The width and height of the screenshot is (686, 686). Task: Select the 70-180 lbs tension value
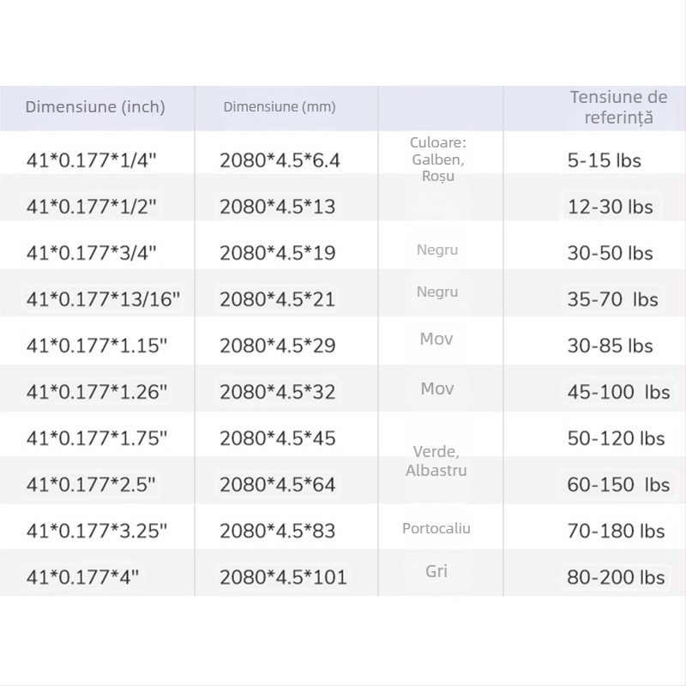click(x=616, y=531)
